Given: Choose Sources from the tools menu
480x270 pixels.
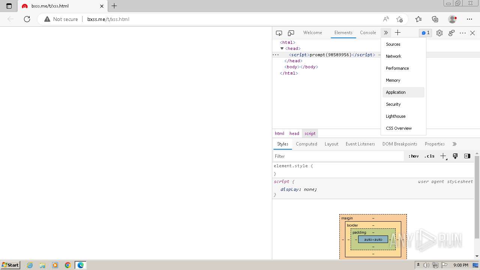Looking at the screenshot, I should coord(403,44).
